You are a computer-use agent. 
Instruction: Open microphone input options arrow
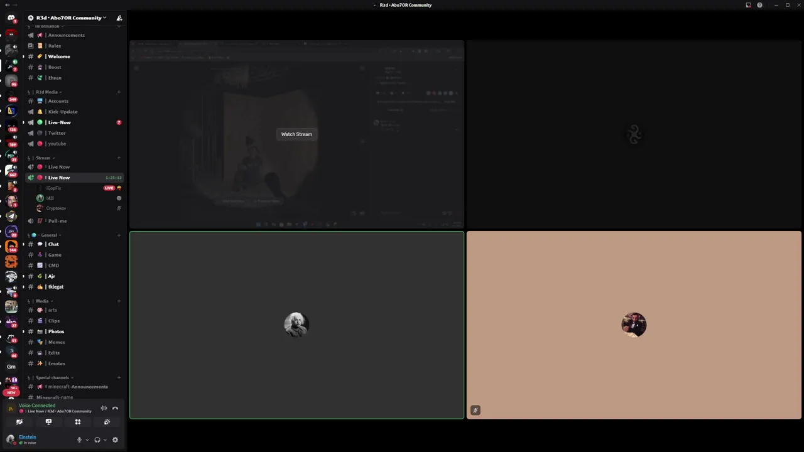[87, 440]
